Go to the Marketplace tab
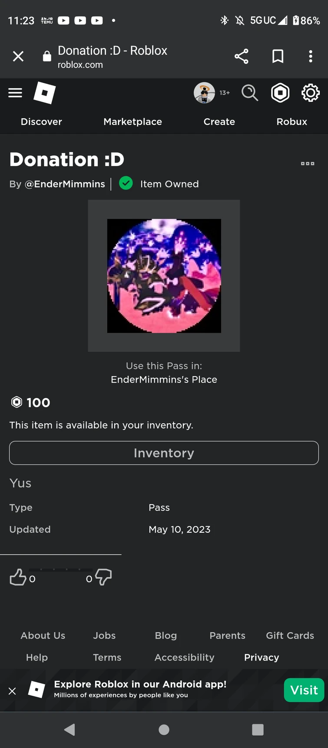The height and width of the screenshot is (748, 328). 133,122
